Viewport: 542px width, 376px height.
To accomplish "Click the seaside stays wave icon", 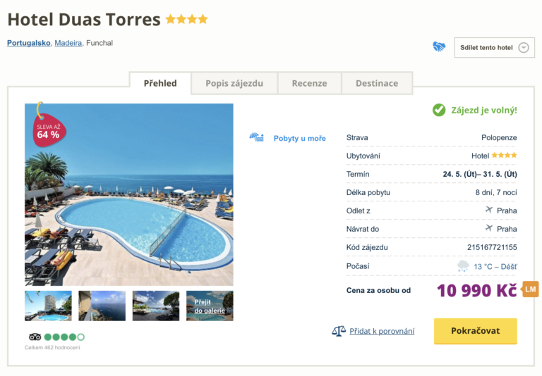I will pyautogui.click(x=257, y=137).
